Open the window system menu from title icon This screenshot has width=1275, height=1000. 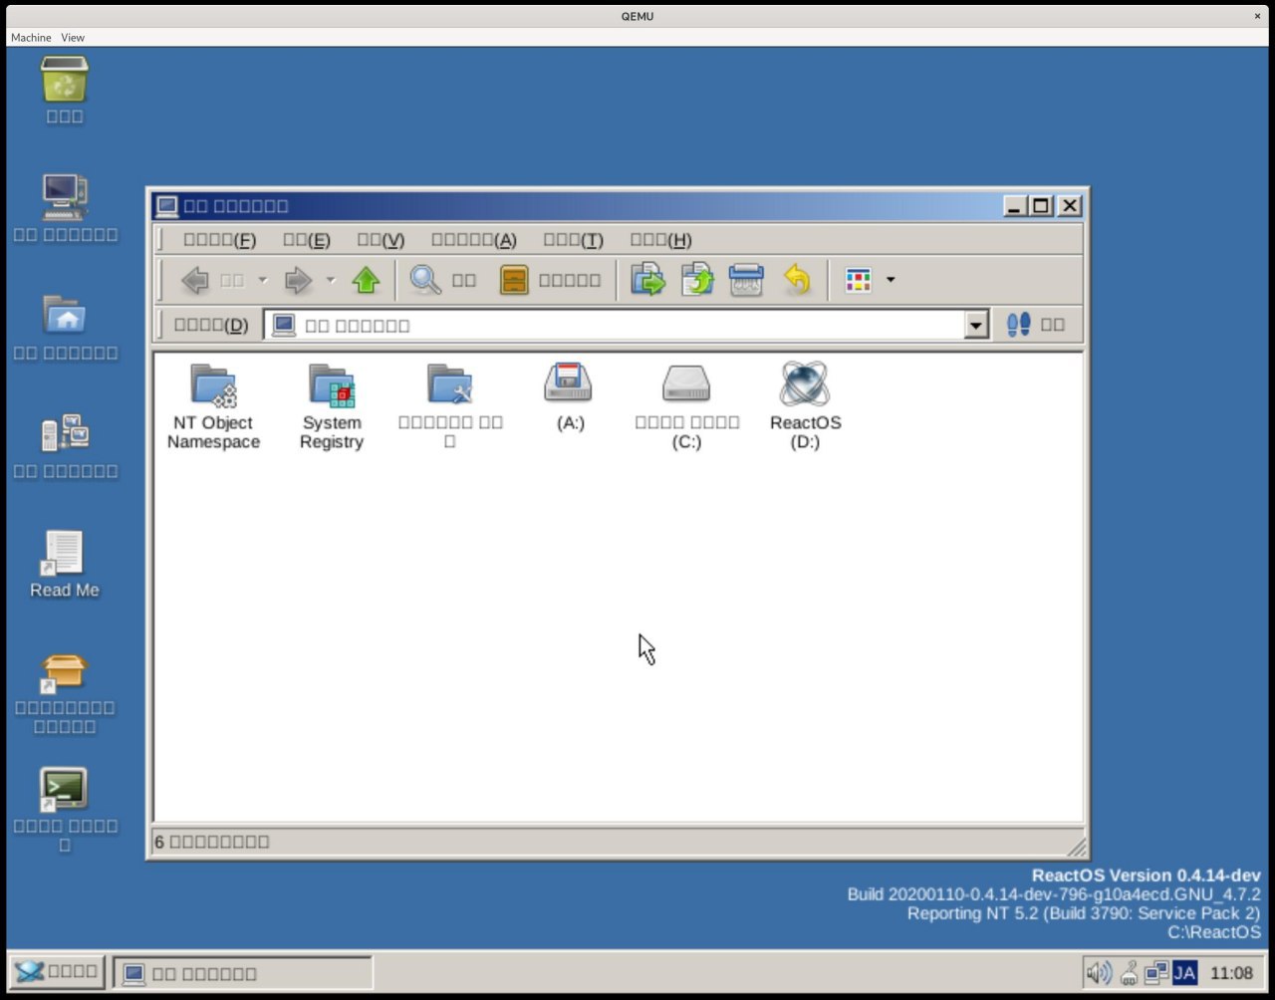click(x=167, y=206)
